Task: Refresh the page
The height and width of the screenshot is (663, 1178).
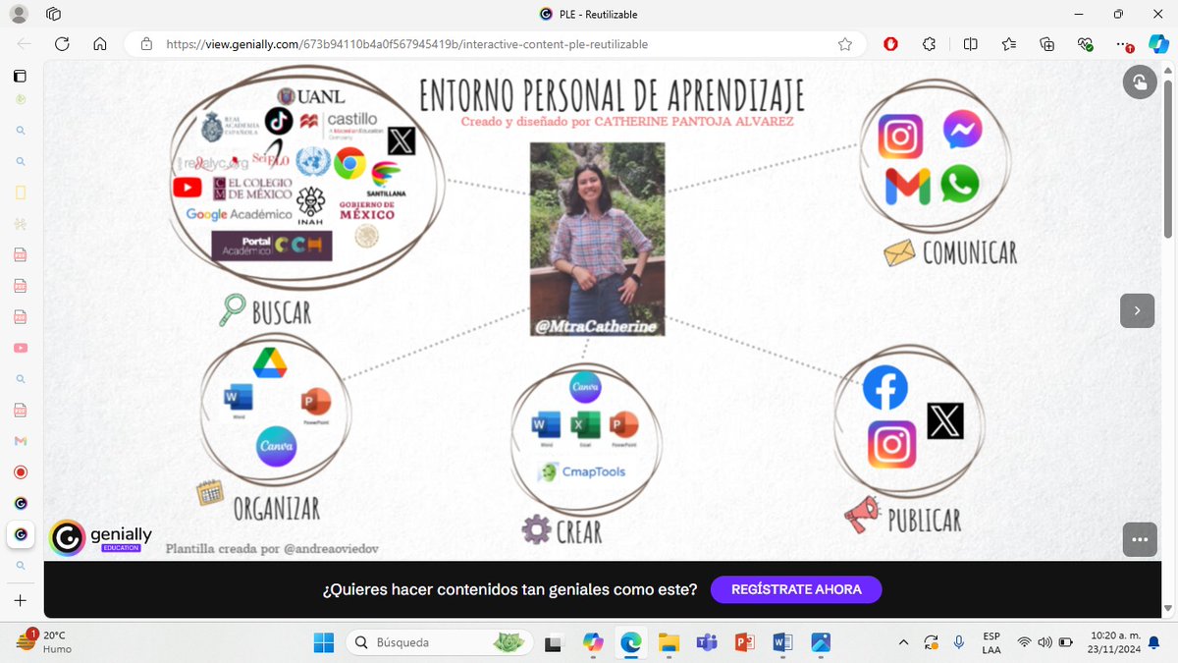Action: (x=62, y=44)
